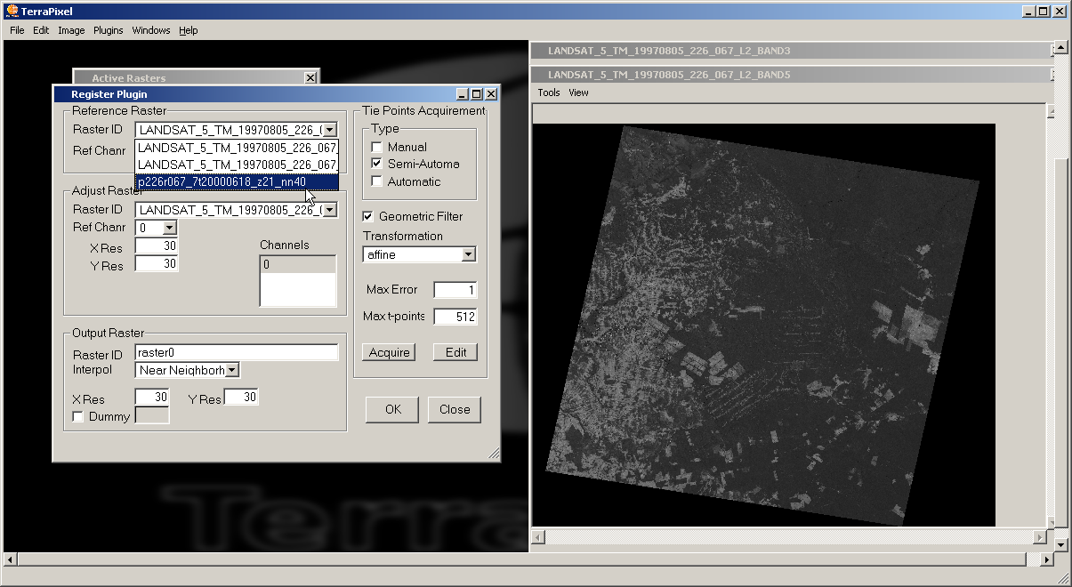The width and height of the screenshot is (1072, 587).
Task: Close the Active Rasters panel
Action: click(310, 78)
